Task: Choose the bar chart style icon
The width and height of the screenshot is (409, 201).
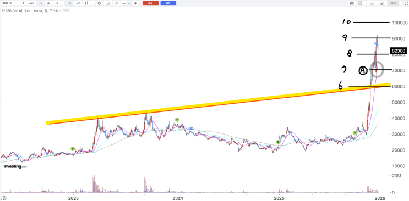Action: click(86, 3)
